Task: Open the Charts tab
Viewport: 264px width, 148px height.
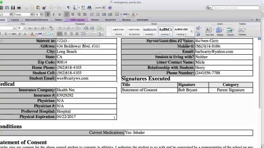Action: pyautogui.click(x=95, y=20)
